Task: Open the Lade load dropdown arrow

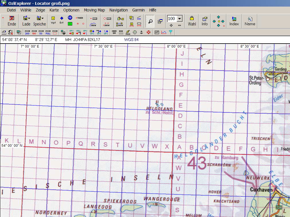Action: click(x=29, y=18)
